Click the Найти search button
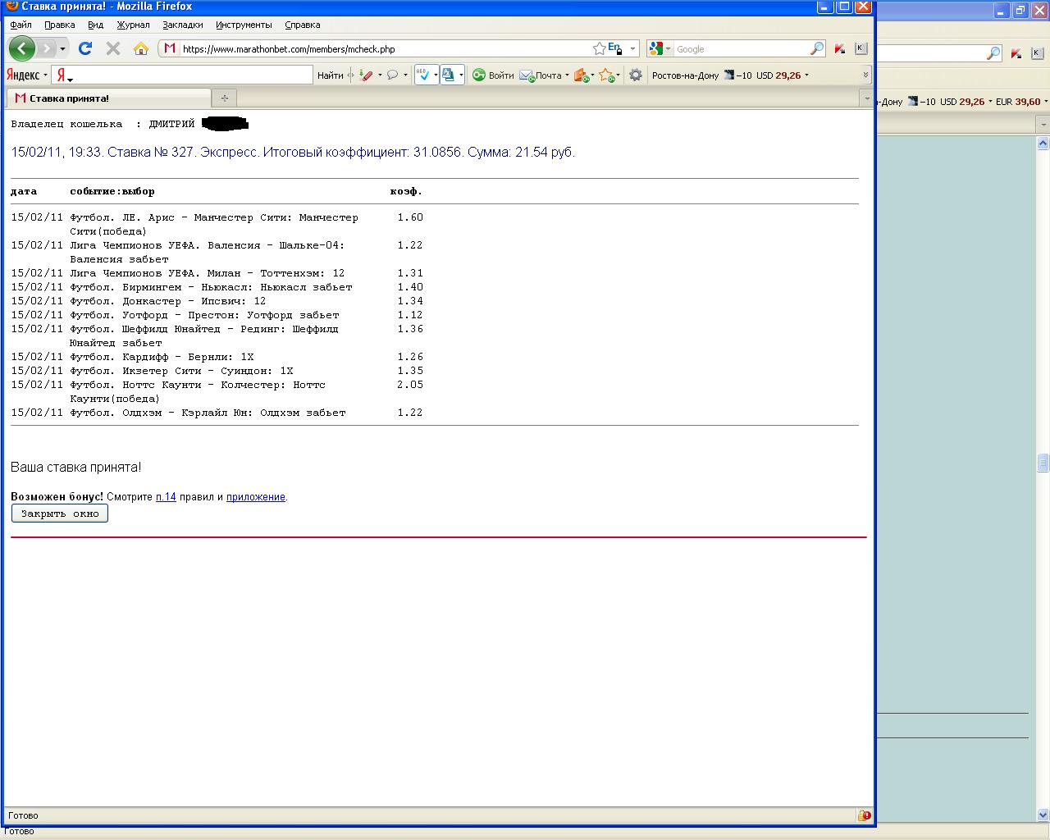Image resolution: width=1050 pixels, height=840 pixels. coord(330,75)
